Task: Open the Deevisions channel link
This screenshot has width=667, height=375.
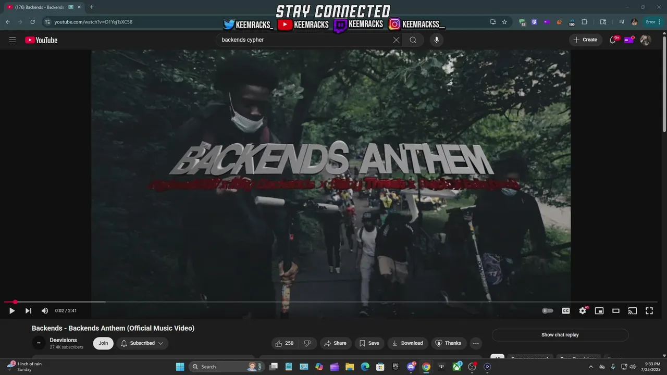Action: tap(64, 340)
